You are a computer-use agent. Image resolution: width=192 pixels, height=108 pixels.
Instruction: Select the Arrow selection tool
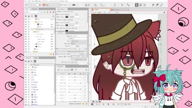click(x=136, y=5)
